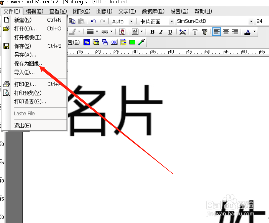The width and height of the screenshot is (269, 223).
Task: Click the green color swatch on the toolbar
Action: pos(132,42)
